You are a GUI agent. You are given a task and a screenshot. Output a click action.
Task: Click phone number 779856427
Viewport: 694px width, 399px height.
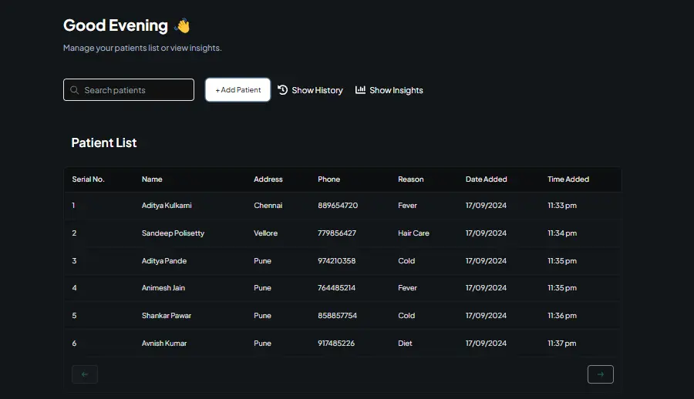coord(337,233)
